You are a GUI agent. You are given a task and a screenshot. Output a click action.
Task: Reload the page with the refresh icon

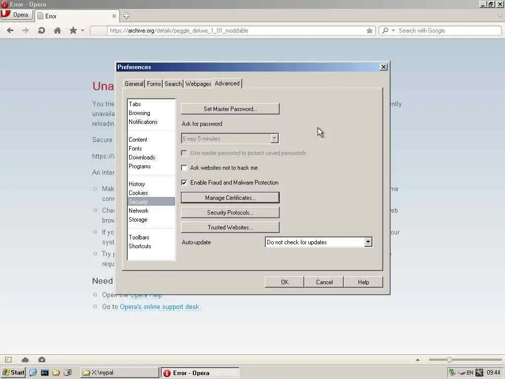click(41, 30)
